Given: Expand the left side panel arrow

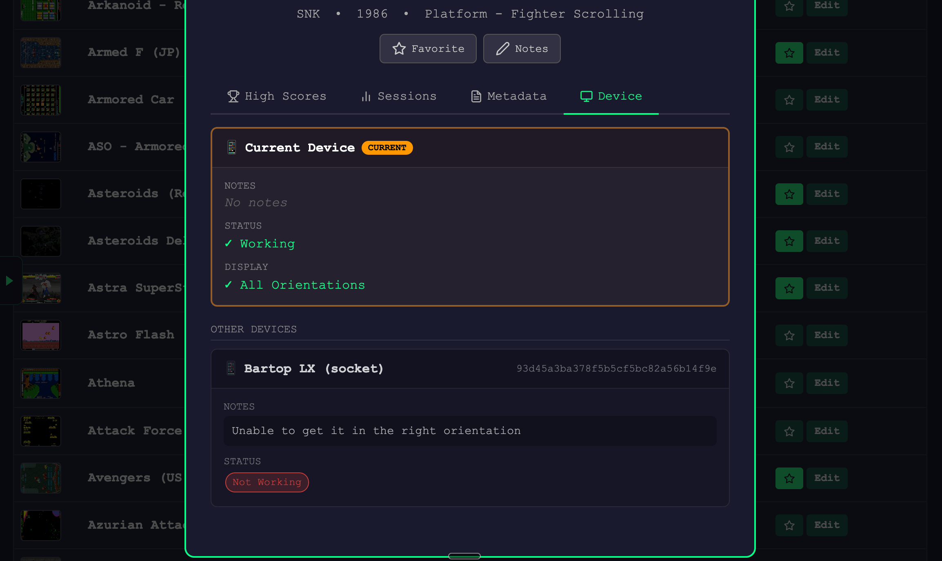Looking at the screenshot, I should point(9,280).
